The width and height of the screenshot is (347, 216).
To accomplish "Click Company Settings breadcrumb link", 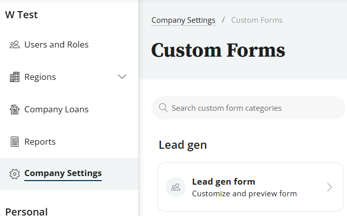I will 183,20.
